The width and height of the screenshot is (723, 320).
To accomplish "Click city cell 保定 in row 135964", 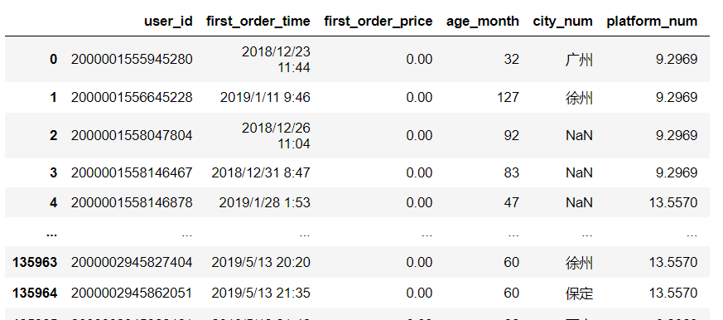I will click(x=579, y=293).
